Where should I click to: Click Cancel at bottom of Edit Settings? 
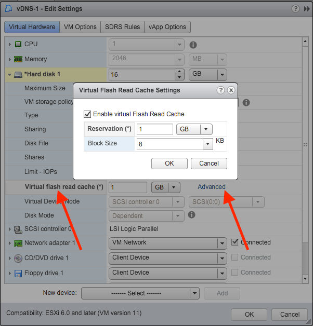point(290,315)
